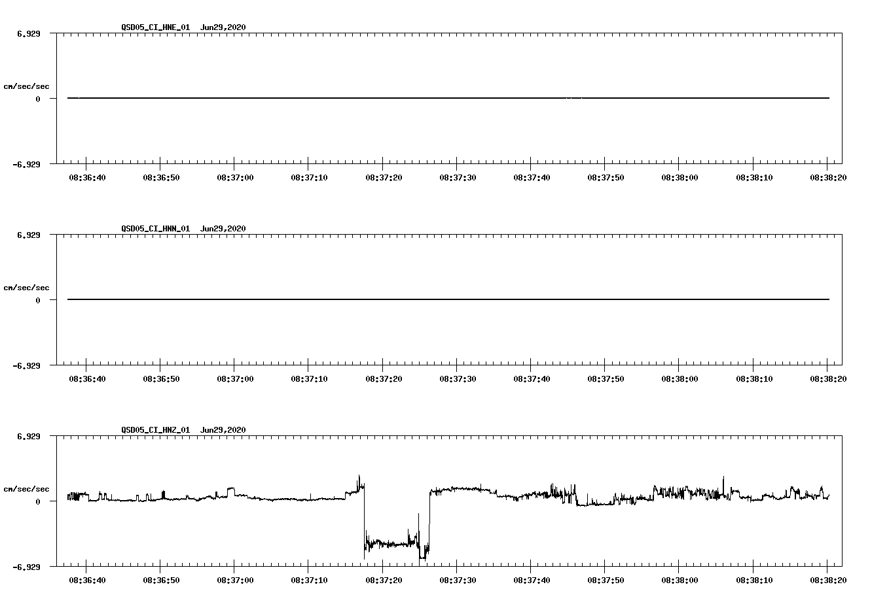Viewport: 889px width, 604px height.
Task: Click the flat HNN waveform line
Action: [x=448, y=299]
